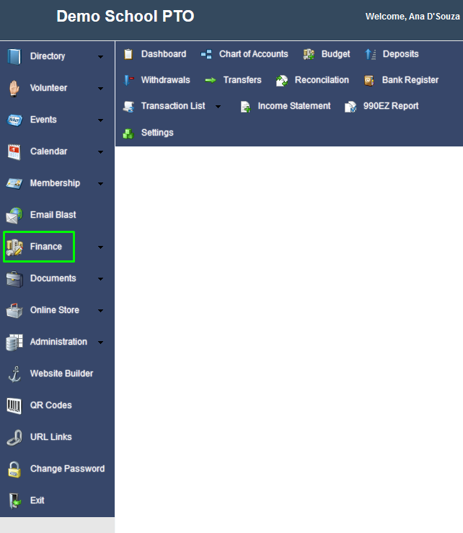This screenshot has height=533, width=463.
Task: Select Website Builder in sidebar
Action: [61, 374]
